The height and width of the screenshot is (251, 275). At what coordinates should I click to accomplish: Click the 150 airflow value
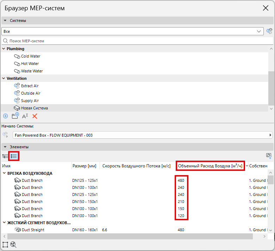pos(181,209)
